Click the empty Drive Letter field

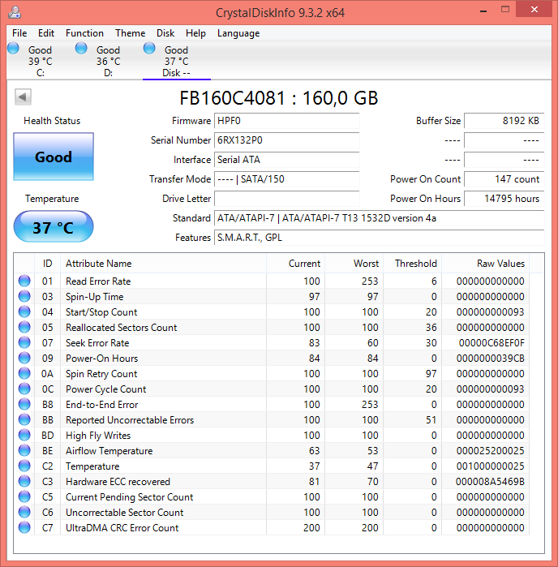pos(287,199)
